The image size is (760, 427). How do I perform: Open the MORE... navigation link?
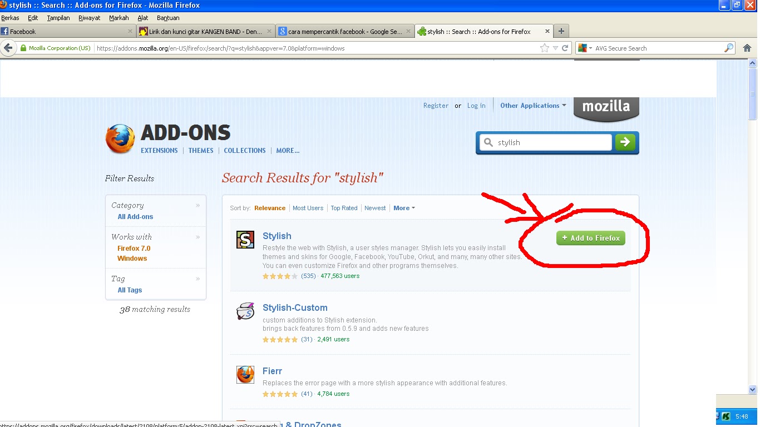pos(288,151)
